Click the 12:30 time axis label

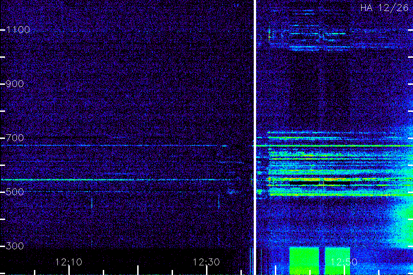pyautogui.click(x=206, y=262)
